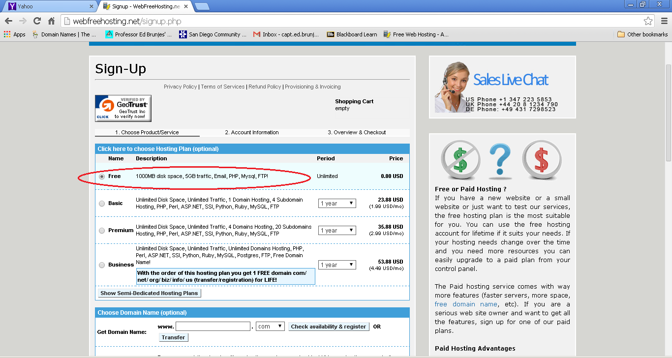
Task: Click the Basic plan 23.88 USD price
Action: tap(391, 200)
